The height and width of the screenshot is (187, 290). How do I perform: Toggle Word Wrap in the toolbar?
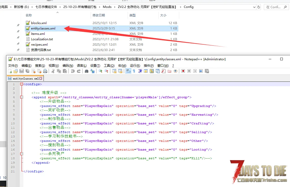pos(128,71)
